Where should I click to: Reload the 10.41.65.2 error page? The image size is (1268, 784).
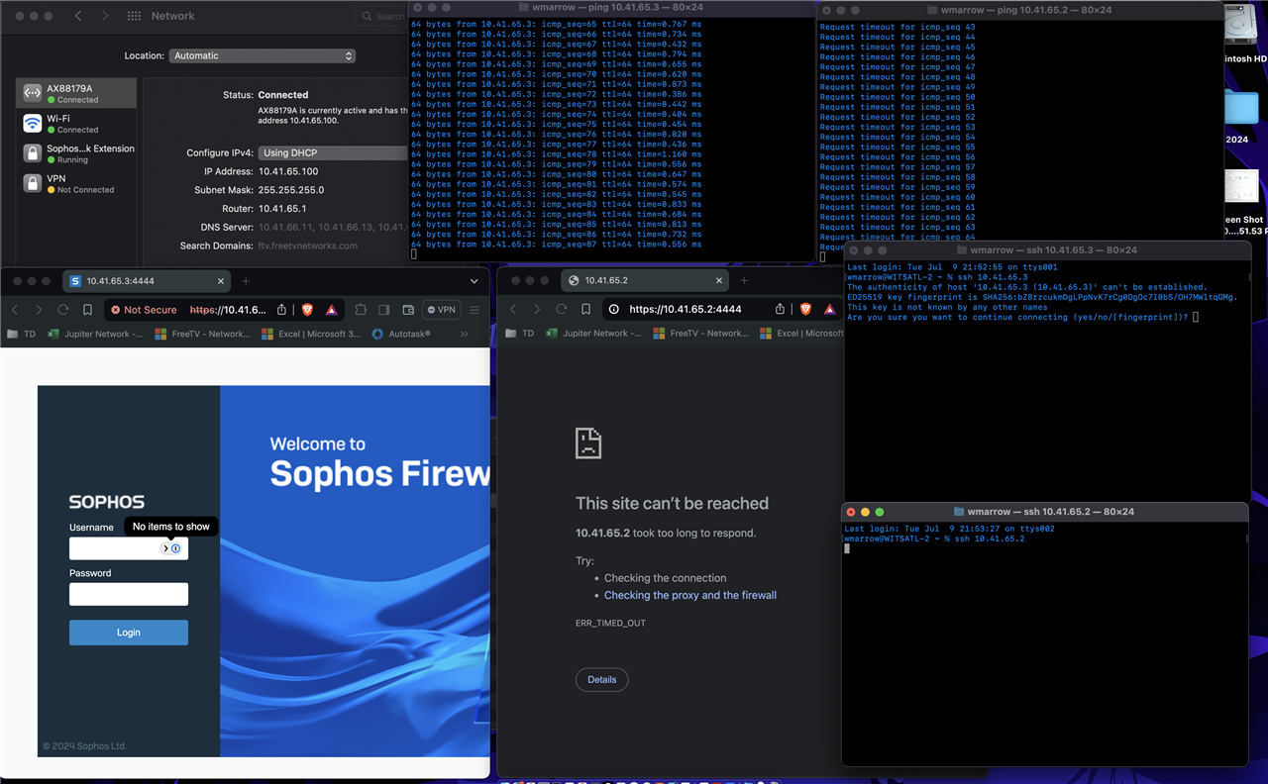(x=561, y=310)
